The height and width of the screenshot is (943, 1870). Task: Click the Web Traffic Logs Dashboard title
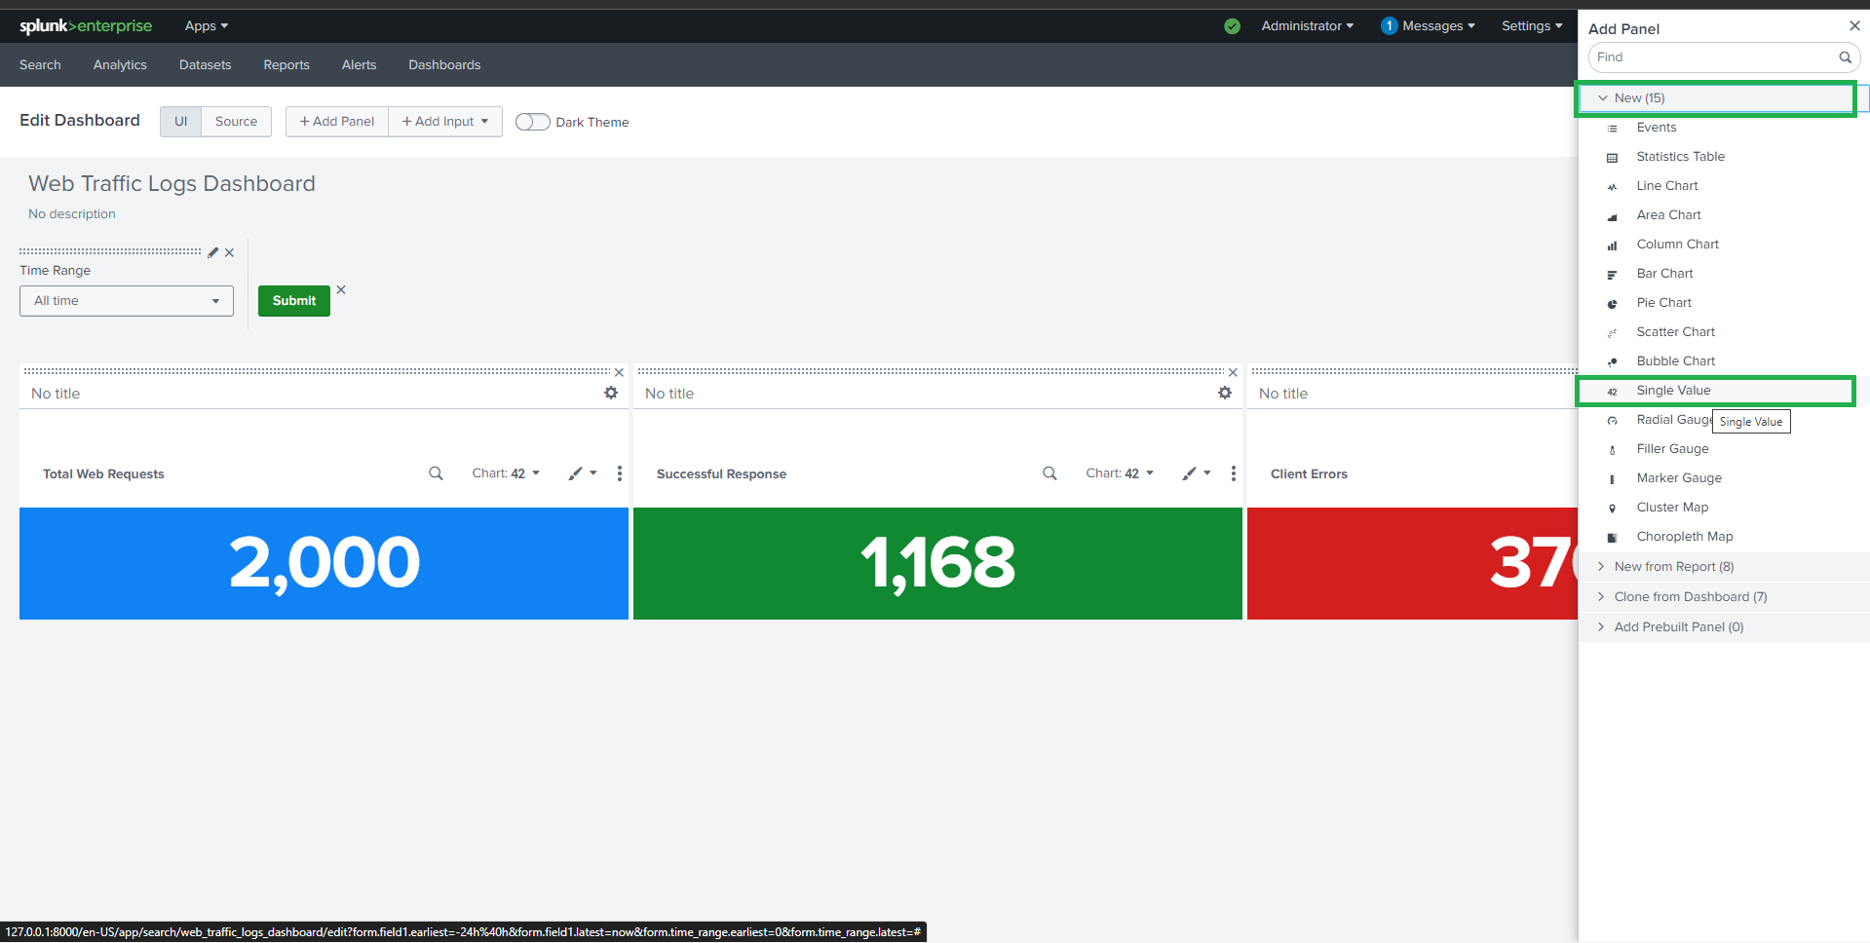(172, 184)
